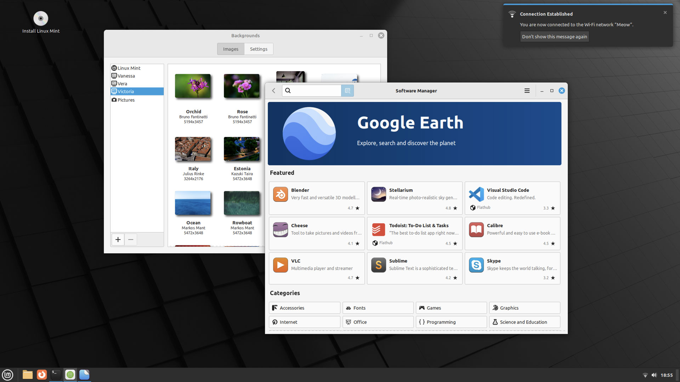
Task: Select the Vanessa backgrounds collection
Action: [x=126, y=76]
